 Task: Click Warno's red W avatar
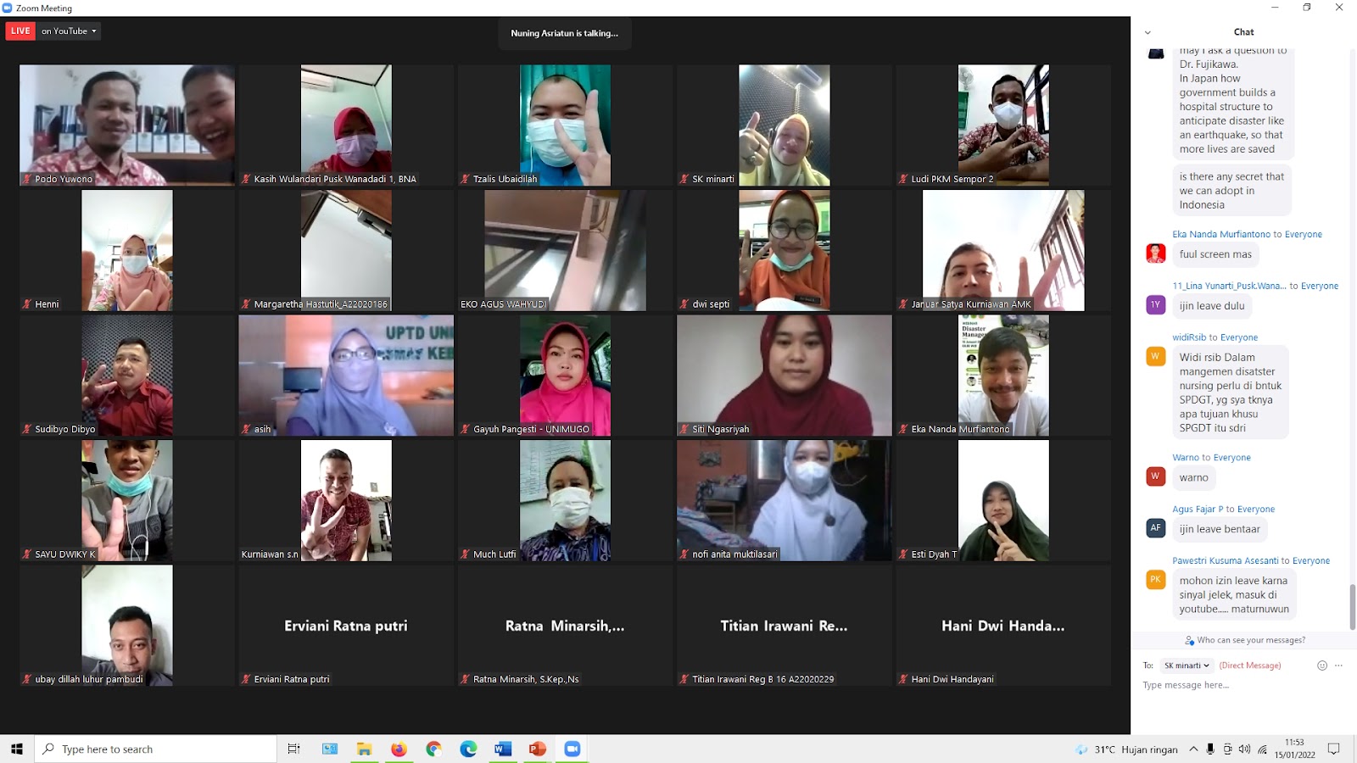[1155, 476]
